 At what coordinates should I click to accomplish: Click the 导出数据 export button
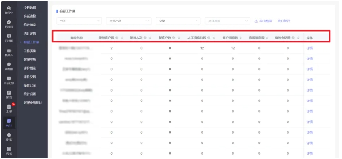pos(263,21)
